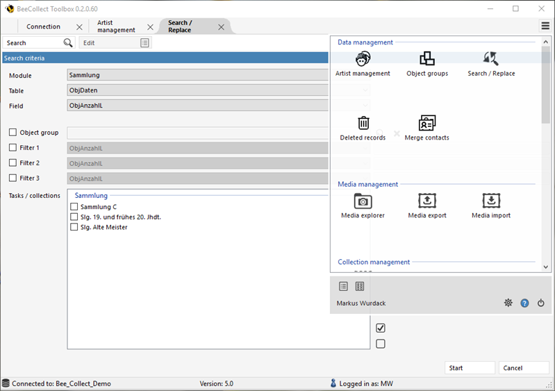Tick the empty checkbox above Start

[381, 344]
